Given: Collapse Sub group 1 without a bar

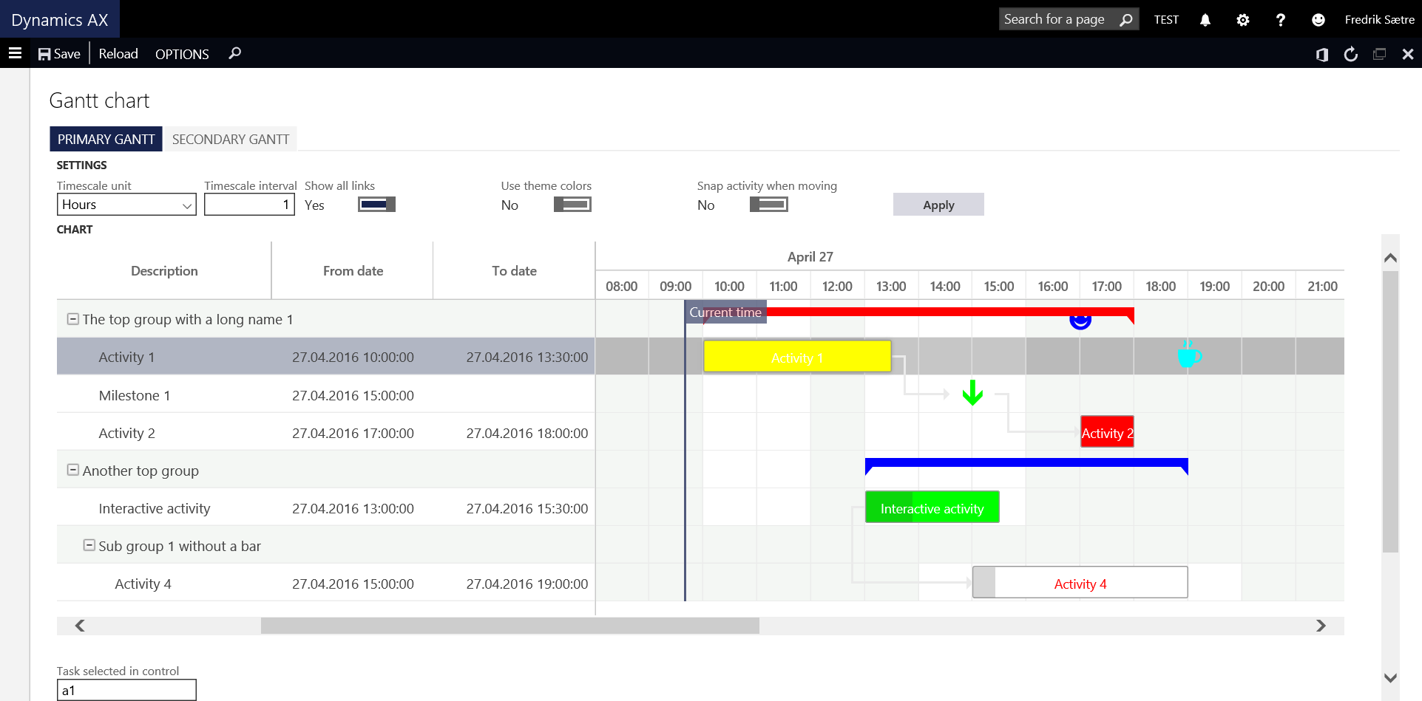Looking at the screenshot, I should (89, 545).
